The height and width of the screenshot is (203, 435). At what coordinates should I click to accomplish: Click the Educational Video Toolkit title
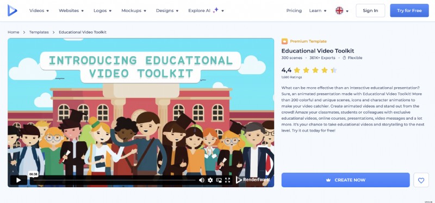[318, 51]
